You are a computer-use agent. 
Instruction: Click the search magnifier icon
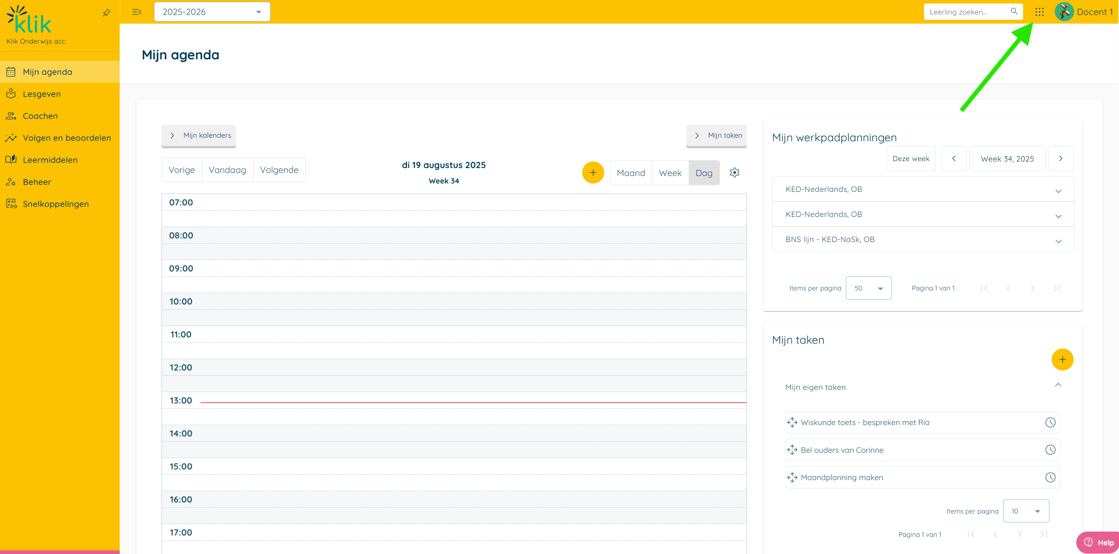1014,12
